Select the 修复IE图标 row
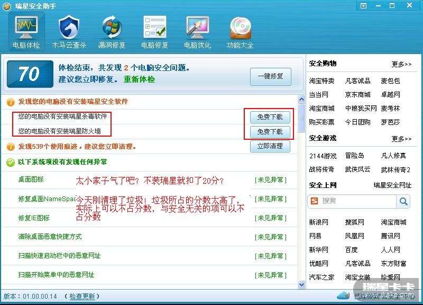 click(150, 218)
